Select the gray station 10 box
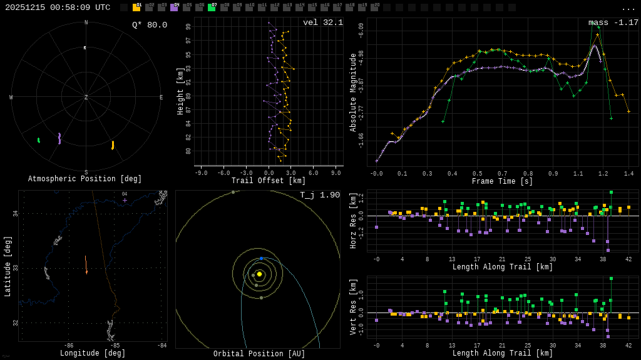 (x=249, y=7)
